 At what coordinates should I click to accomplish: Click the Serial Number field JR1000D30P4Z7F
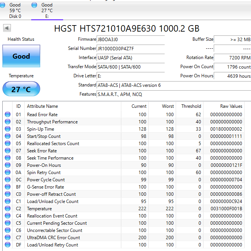[x=130, y=48]
